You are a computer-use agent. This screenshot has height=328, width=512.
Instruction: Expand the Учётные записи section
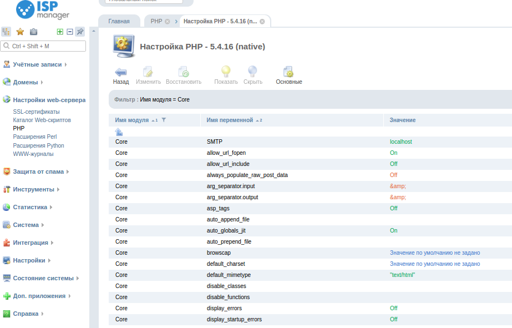point(37,64)
